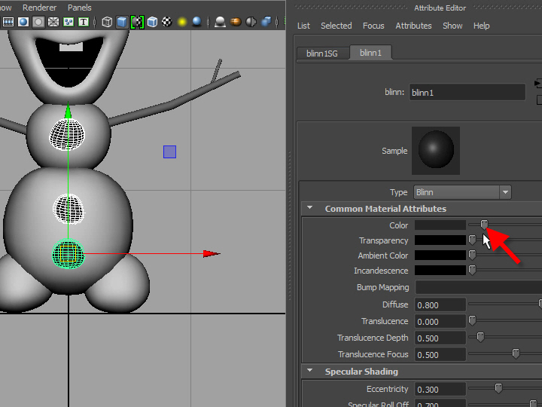This screenshot has width=542, height=407.
Task: Open the Attributes menu in Attribute Editor
Action: pyautogui.click(x=413, y=26)
